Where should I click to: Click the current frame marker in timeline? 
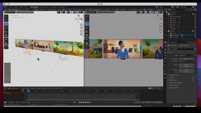pyautogui.click(x=29, y=91)
